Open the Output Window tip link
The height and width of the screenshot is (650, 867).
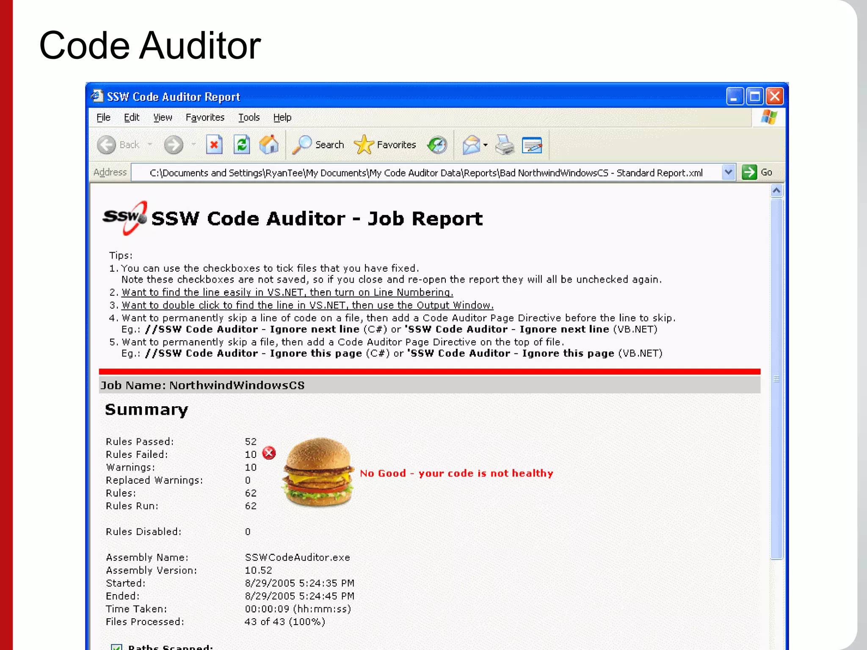(307, 305)
